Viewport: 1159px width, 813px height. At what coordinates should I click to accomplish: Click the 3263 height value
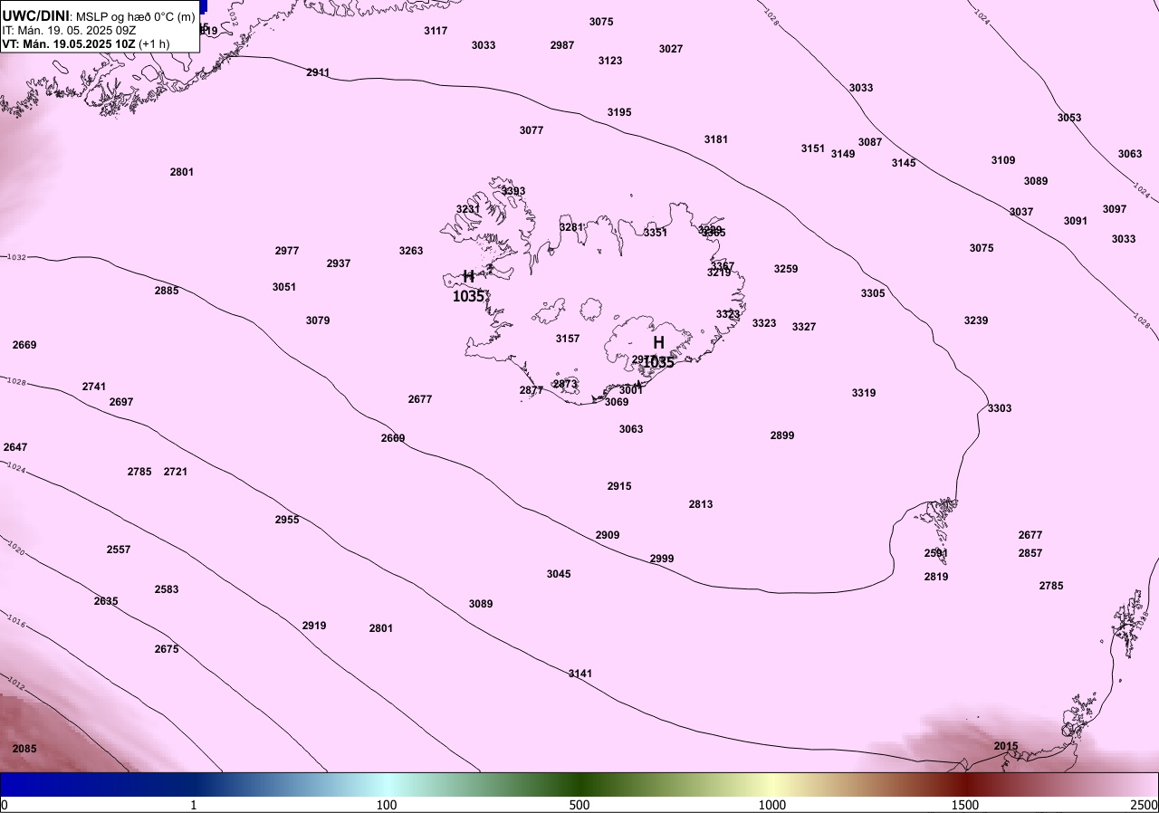[411, 251]
